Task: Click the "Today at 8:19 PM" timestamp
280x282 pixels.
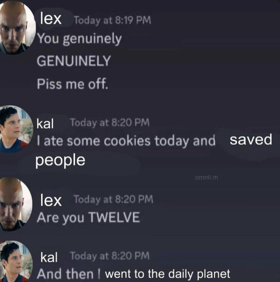Action: (x=112, y=20)
